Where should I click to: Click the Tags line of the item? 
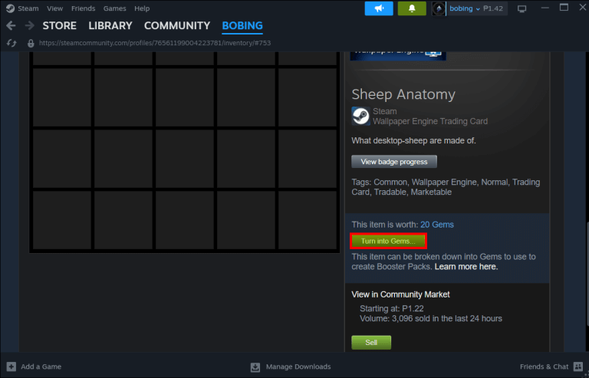point(446,187)
